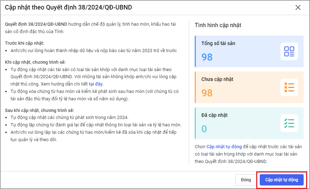The height and width of the screenshot is (189, 310).
Task: Click the grid icon in Tổng số tài sản card
Action: point(289,51)
